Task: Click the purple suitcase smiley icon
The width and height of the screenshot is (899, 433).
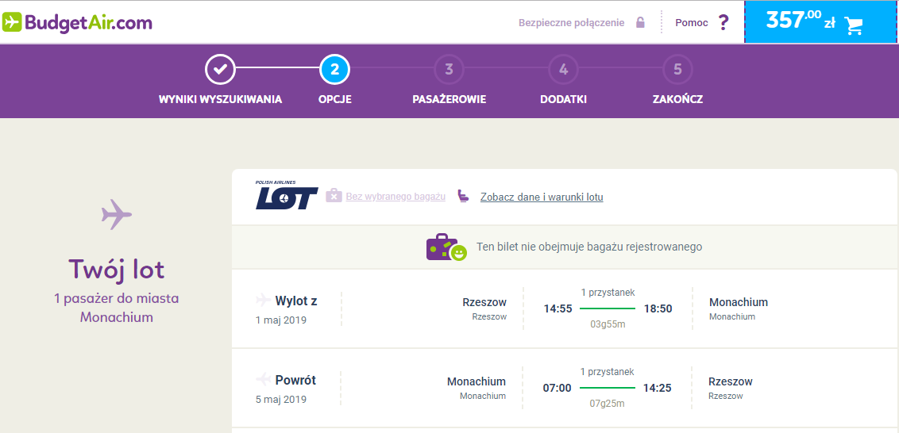Action: click(446, 247)
